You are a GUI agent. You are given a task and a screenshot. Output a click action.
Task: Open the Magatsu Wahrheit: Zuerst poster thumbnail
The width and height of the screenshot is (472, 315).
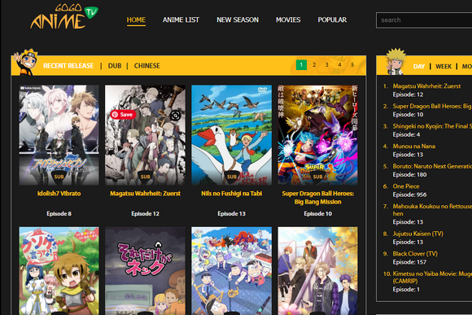point(145,135)
